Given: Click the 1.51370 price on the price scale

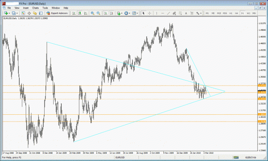Looking at the screenshot, I should 262,23.
